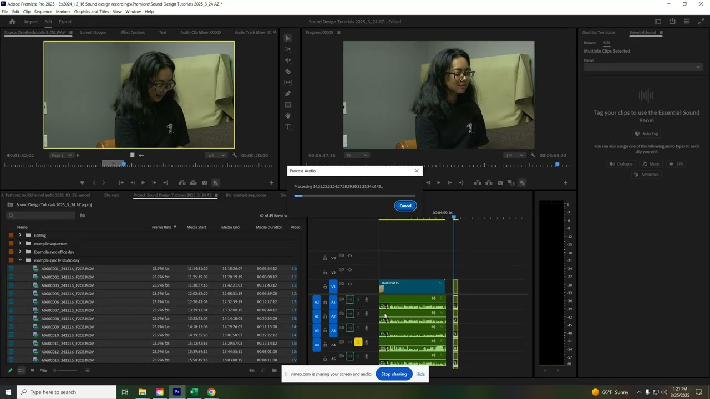Image resolution: width=710 pixels, height=399 pixels.
Task: Click Find magnifier icon in Project panel footer
Action: pos(263,370)
